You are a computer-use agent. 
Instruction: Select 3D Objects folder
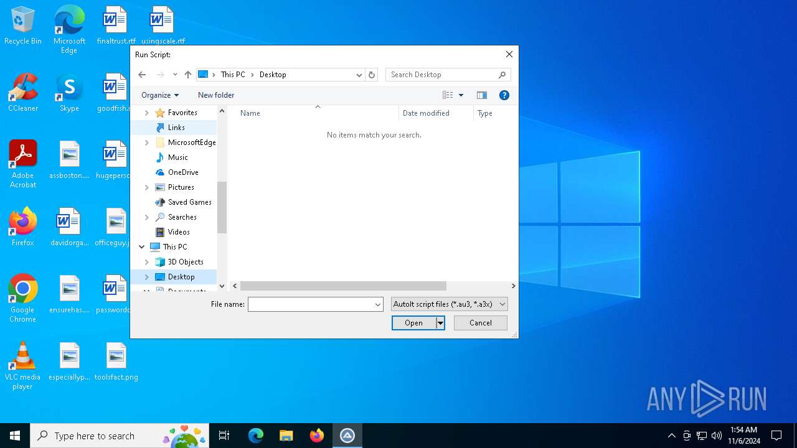pyautogui.click(x=185, y=262)
